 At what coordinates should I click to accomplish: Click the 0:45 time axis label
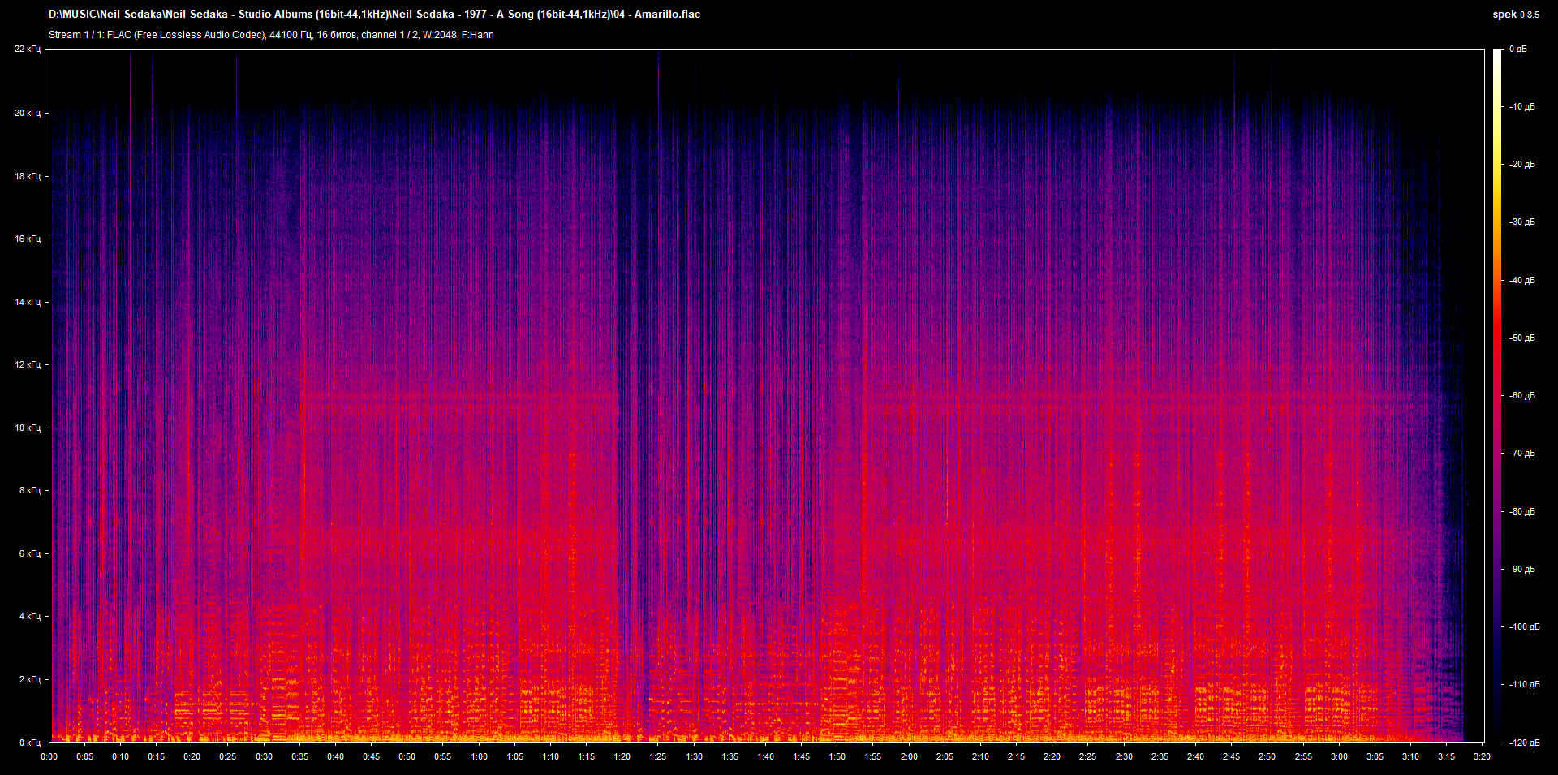coord(371,756)
